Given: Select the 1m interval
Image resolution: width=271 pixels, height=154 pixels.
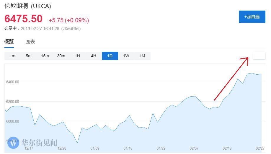Looking at the screenshot, I should coord(12,56).
